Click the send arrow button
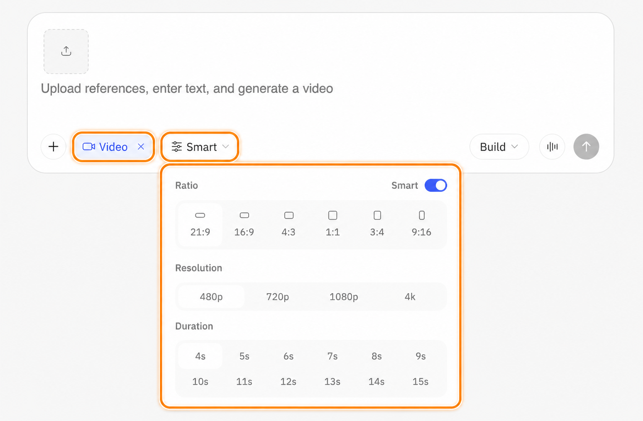 click(586, 146)
